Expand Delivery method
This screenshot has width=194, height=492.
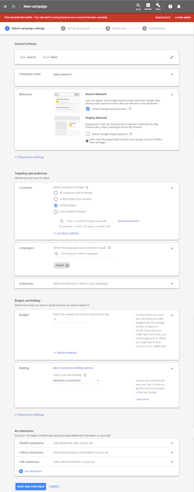coord(65,353)
